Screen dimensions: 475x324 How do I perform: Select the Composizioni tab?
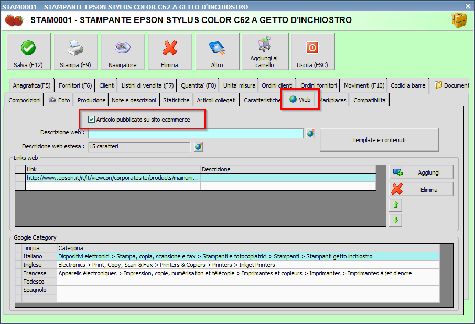click(x=25, y=100)
